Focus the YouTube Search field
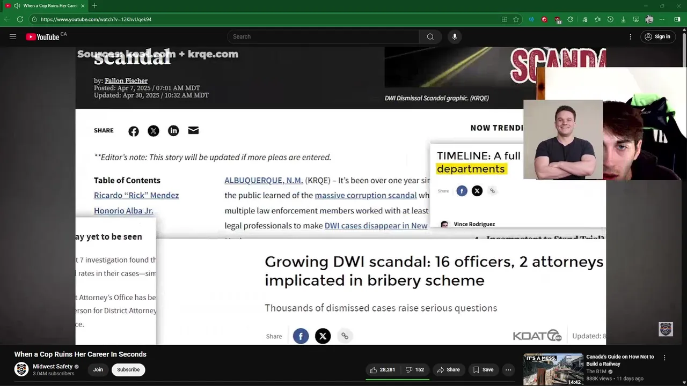The height and width of the screenshot is (386, 687). point(323,36)
